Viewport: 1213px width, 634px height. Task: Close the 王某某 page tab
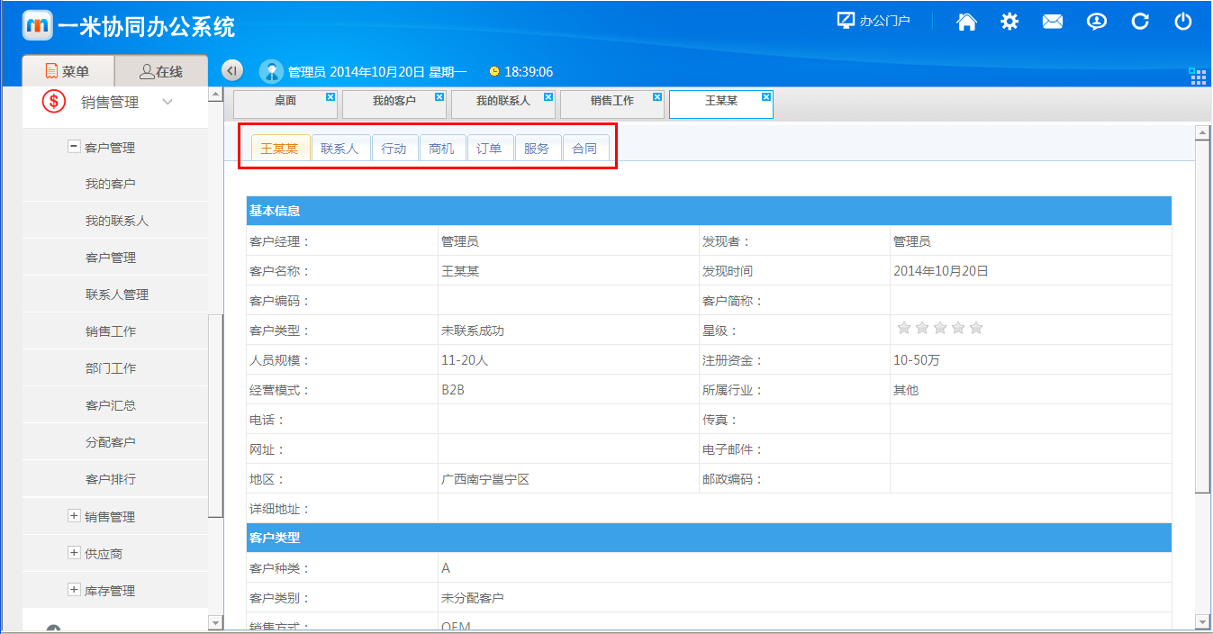(766, 96)
